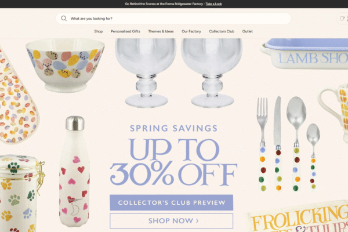This screenshot has height=232, width=348.
Task: Focus the 'What are you looking for?' search field
Action: [173, 19]
